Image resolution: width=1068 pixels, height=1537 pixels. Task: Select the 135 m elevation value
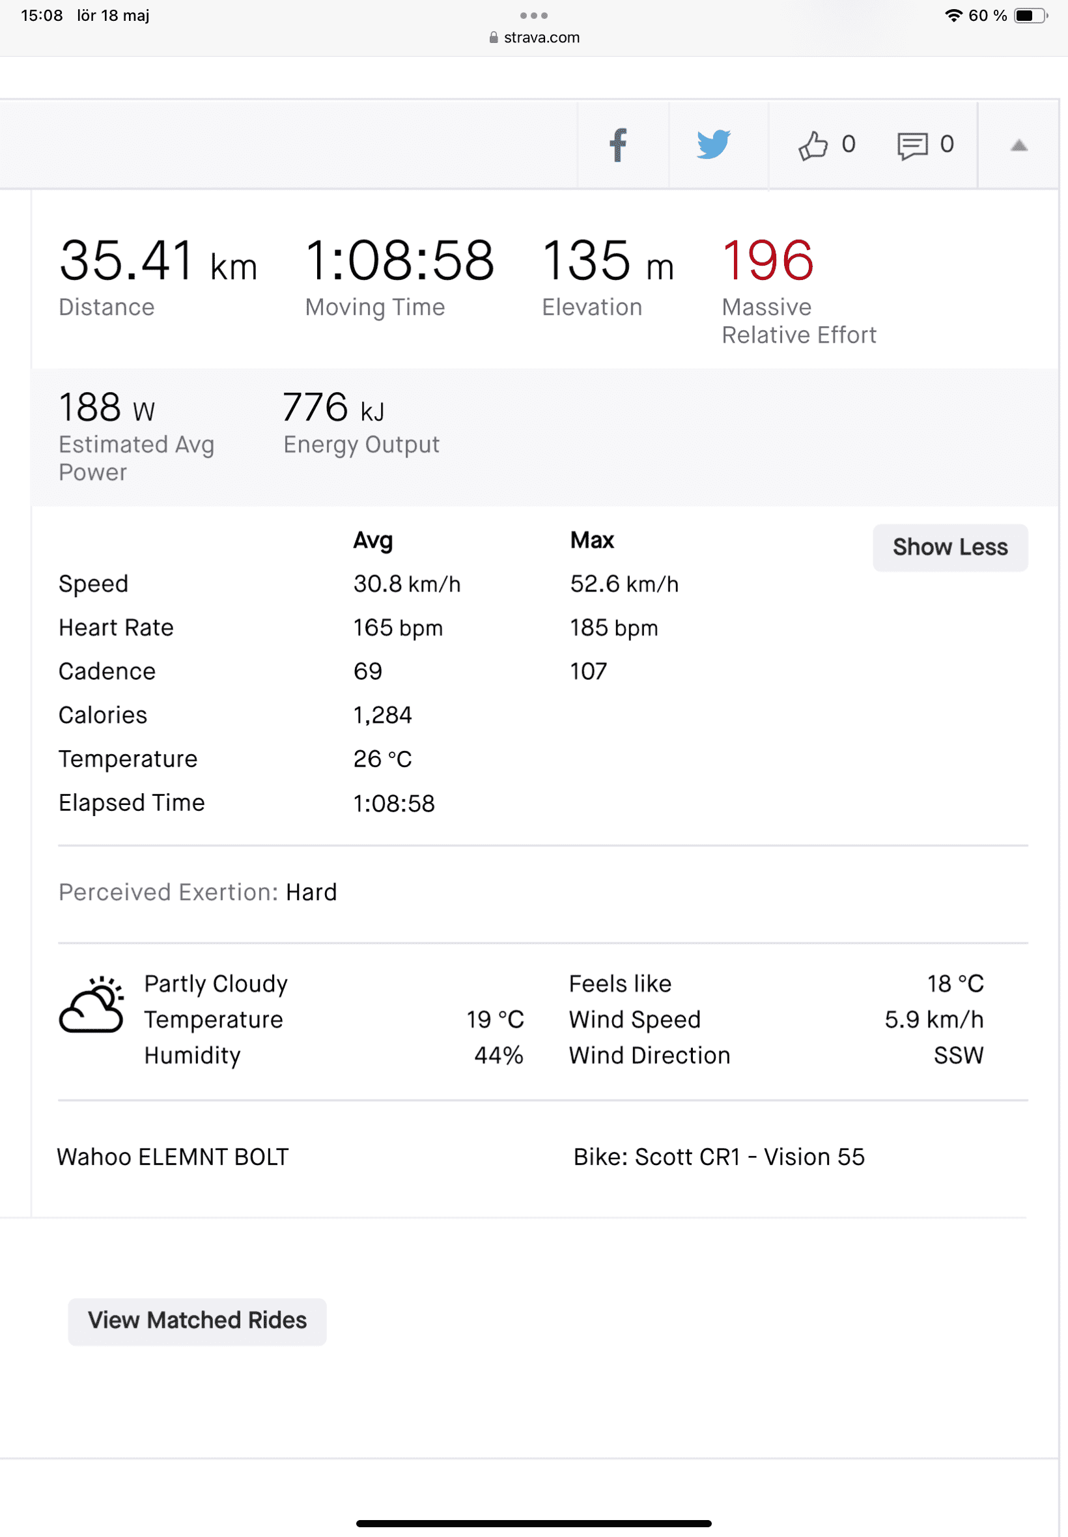tap(608, 261)
